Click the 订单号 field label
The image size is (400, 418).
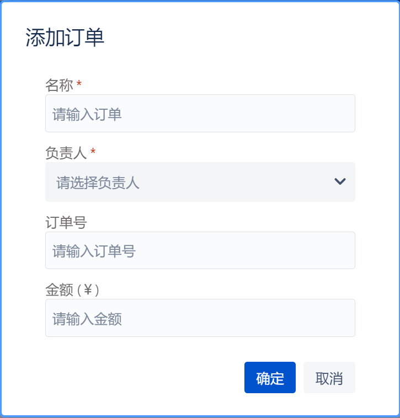[x=66, y=222]
